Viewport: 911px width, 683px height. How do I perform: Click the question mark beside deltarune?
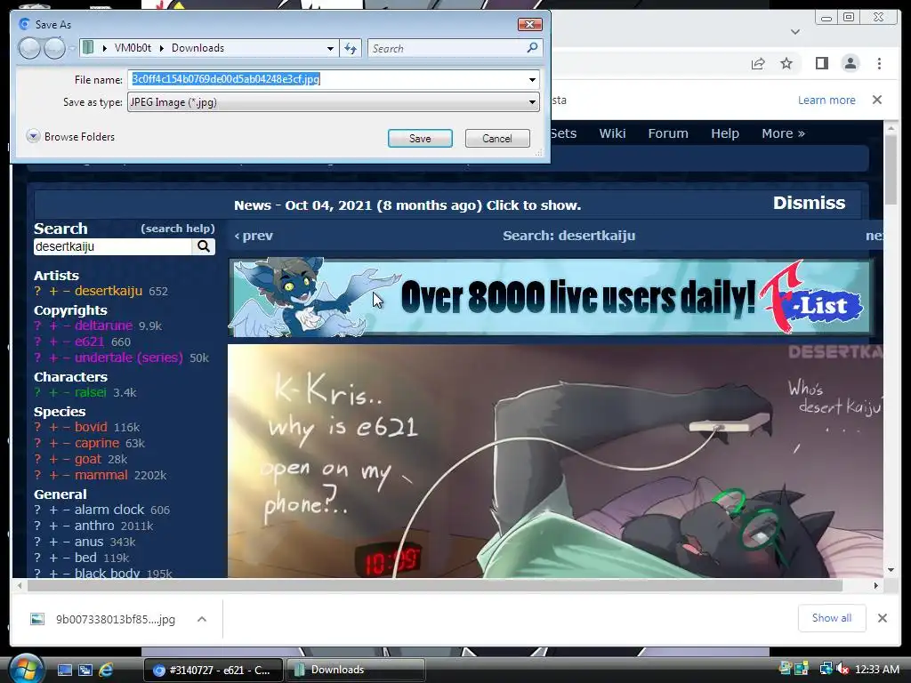(x=37, y=325)
